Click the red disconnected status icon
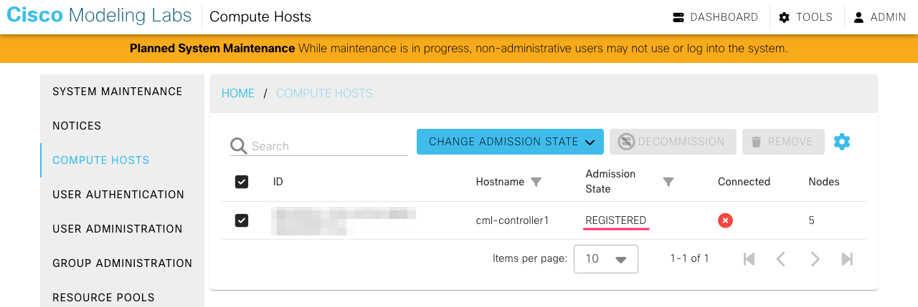This screenshot has height=307, width=918. click(x=725, y=220)
